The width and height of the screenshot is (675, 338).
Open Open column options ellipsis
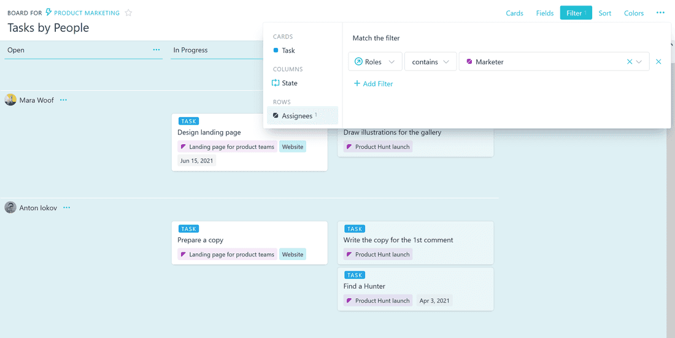tap(156, 50)
